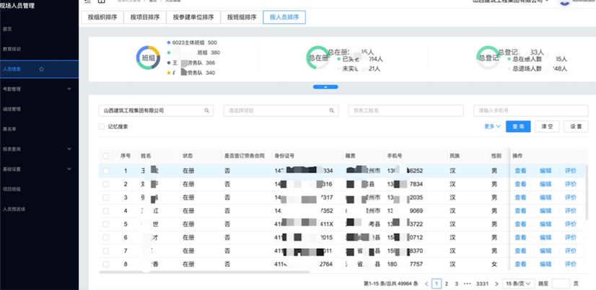Click the blue 查询 button
This screenshot has width=596, height=290.
tap(516, 126)
